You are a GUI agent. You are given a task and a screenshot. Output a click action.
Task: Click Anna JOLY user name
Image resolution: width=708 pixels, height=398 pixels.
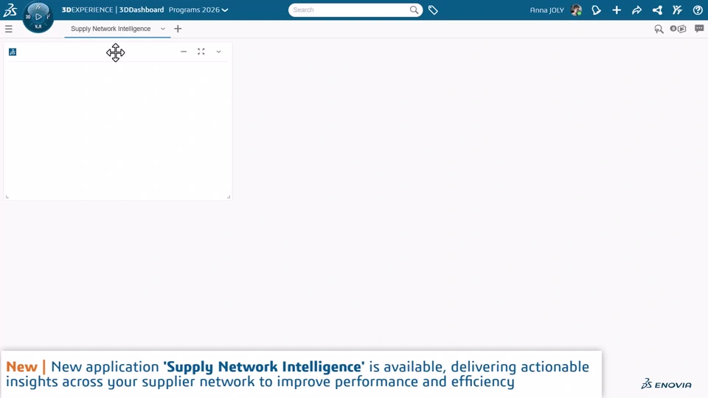click(x=546, y=10)
